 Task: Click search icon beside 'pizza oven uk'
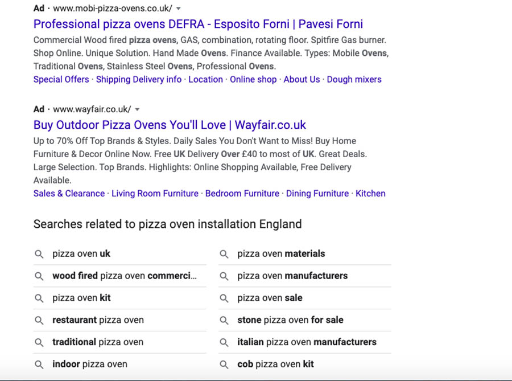coord(39,254)
